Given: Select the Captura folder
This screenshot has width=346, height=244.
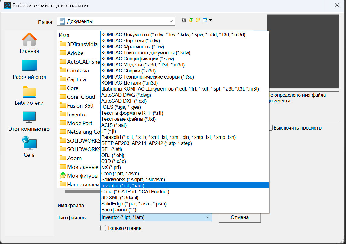Looking at the screenshot, I should click(x=73, y=79).
